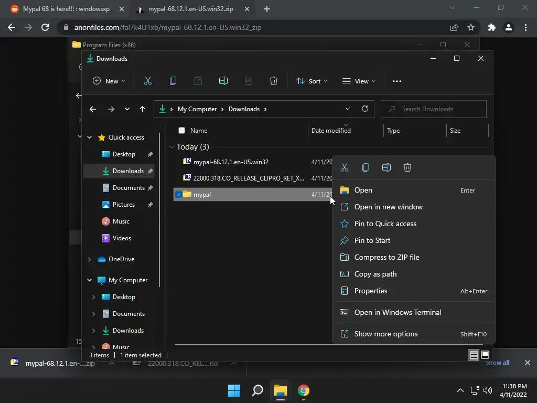The image size is (537, 403).
Task: Click the Copy icon in context menu
Action: click(366, 167)
